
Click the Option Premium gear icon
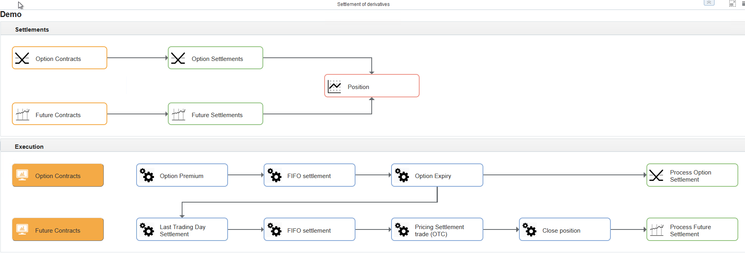click(x=147, y=175)
